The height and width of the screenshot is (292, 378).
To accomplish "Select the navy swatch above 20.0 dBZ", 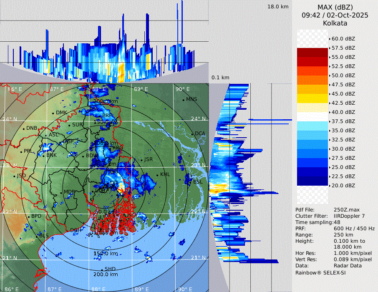I will [312, 181].
